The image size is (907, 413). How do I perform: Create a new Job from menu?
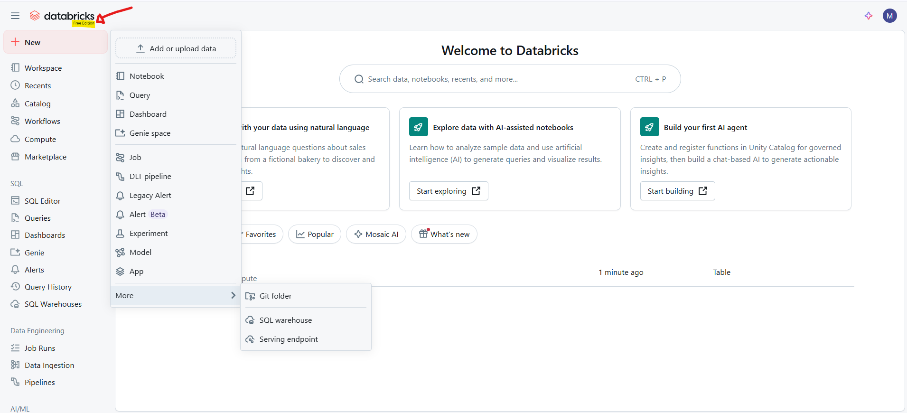coord(176,157)
